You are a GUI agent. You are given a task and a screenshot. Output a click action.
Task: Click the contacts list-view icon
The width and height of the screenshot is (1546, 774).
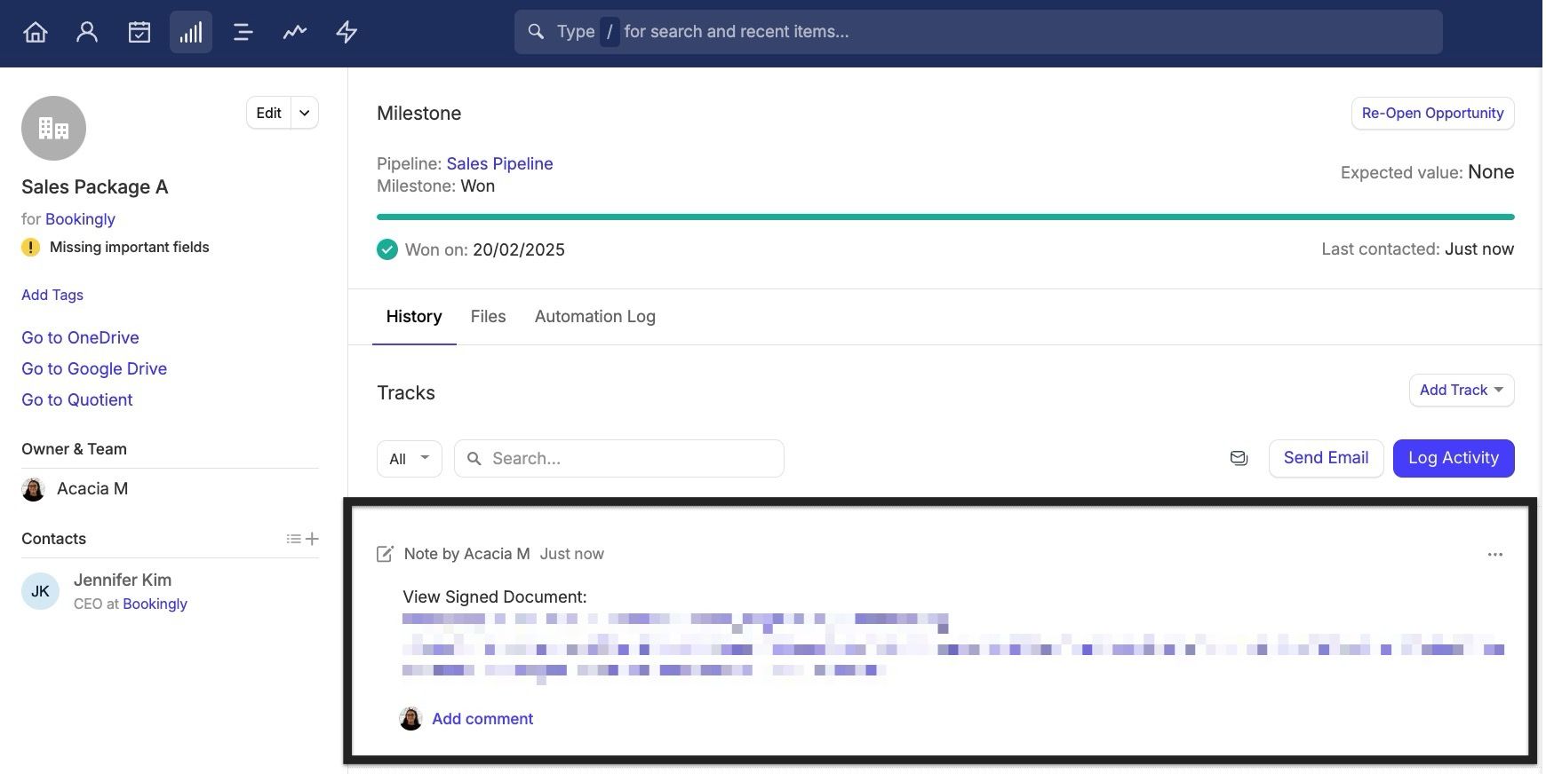click(x=293, y=539)
